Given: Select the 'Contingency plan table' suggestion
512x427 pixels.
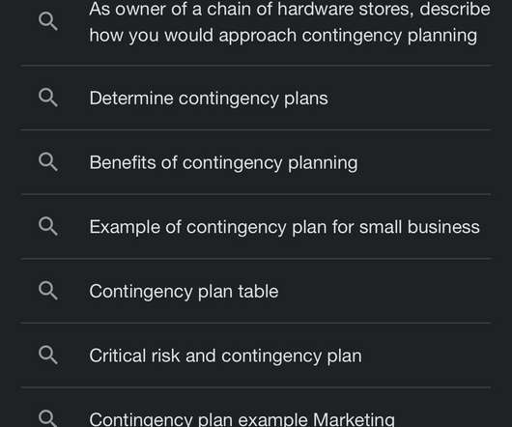Looking at the screenshot, I should (x=256, y=291).
